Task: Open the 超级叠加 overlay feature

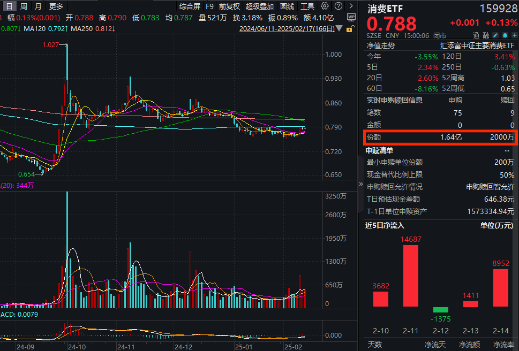Action: 260,6
